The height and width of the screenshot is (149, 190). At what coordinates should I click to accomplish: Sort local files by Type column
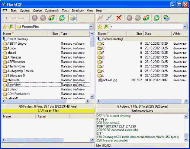74,34
